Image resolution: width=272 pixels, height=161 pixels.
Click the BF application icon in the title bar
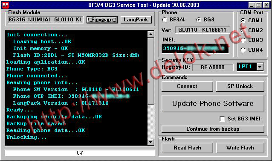tap(5, 5)
